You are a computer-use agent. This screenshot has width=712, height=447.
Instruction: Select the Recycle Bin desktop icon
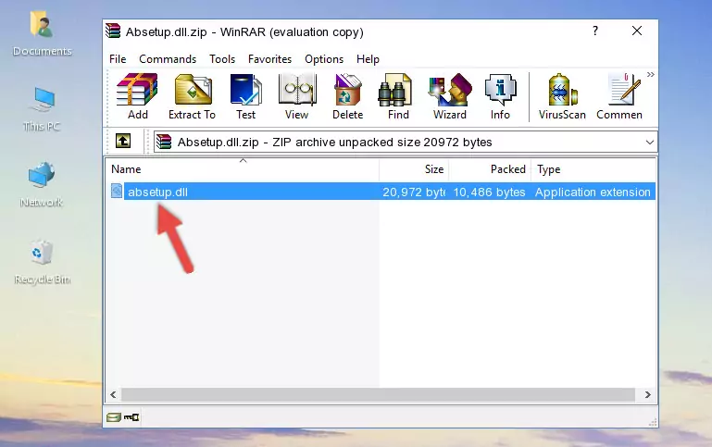click(x=42, y=262)
